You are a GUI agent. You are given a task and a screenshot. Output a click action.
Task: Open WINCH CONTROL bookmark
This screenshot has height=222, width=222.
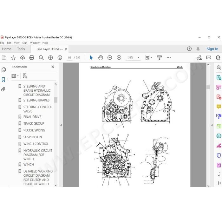click(x=36, y=144)
